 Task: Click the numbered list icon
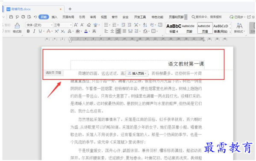click(115, 25)
